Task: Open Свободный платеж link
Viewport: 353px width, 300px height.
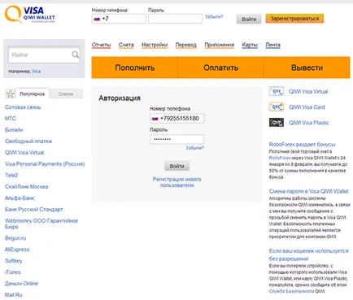Action: [x=28, y=141]
